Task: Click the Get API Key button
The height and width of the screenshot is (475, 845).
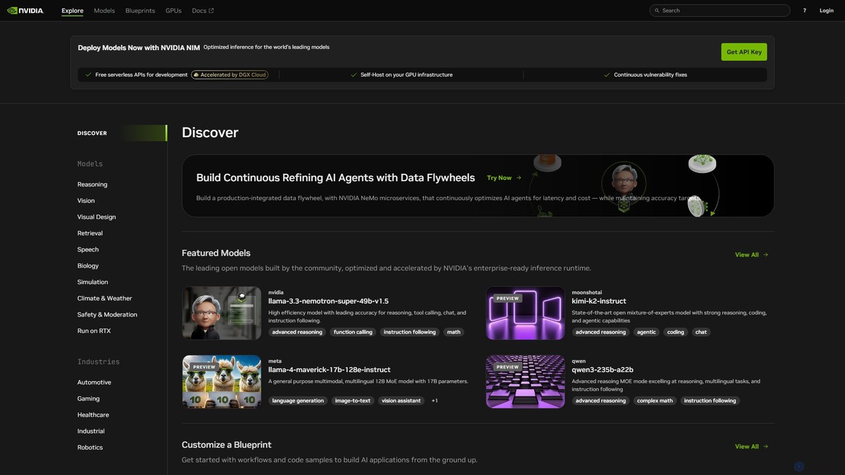Action: [744, 51]
